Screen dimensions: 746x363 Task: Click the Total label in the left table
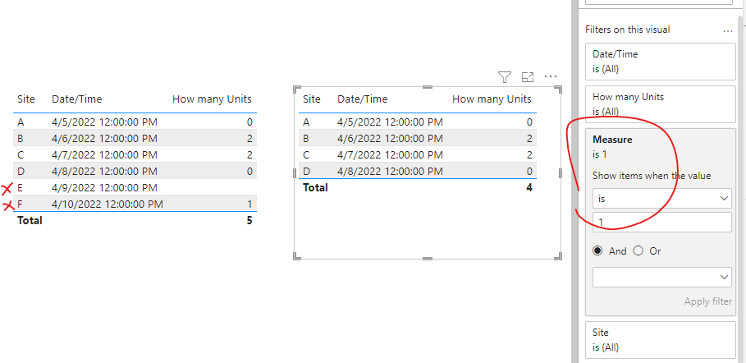[x=30, y=220]
